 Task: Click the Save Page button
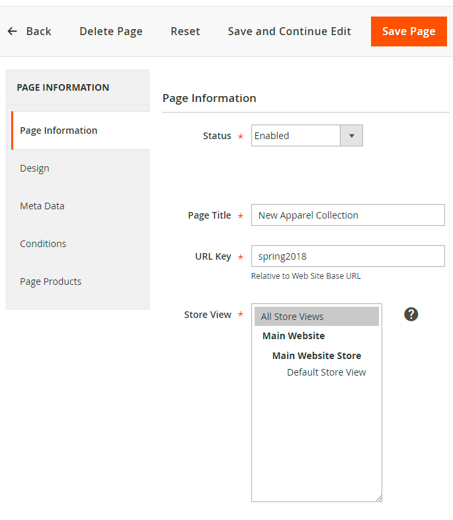point(409,31)
